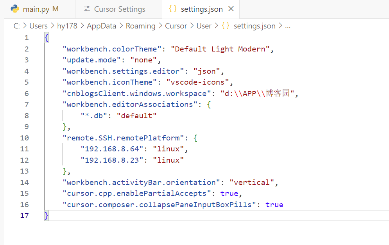Click the C: drive breadcrumb

point(17,26)
